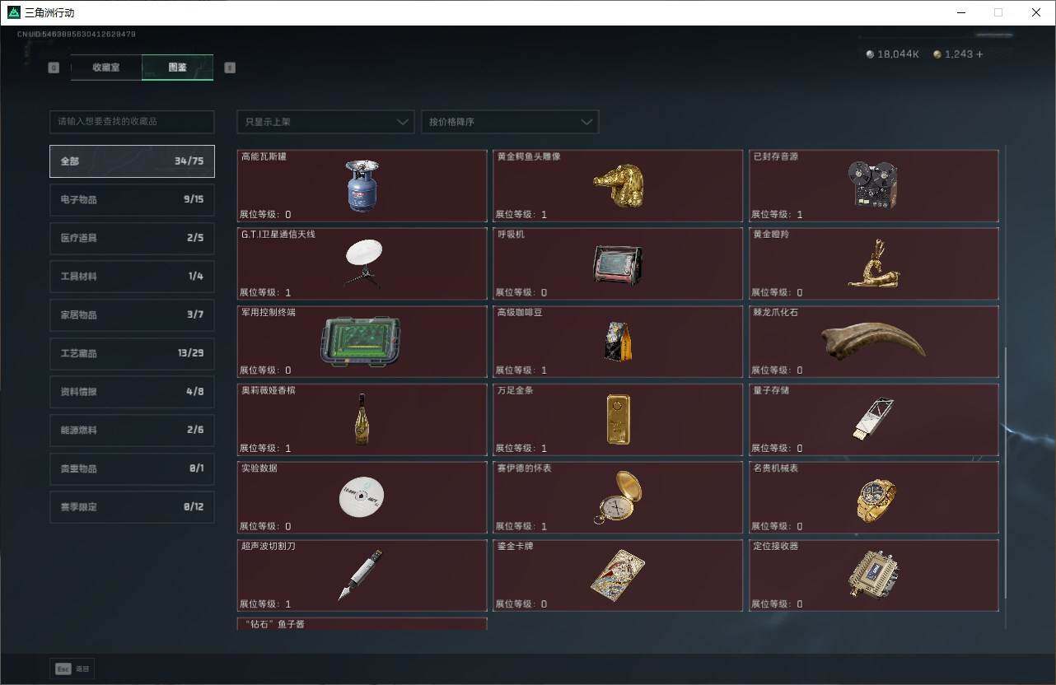
Task: Choose the 工具材料 category
Action: click(x=132, y=277)
